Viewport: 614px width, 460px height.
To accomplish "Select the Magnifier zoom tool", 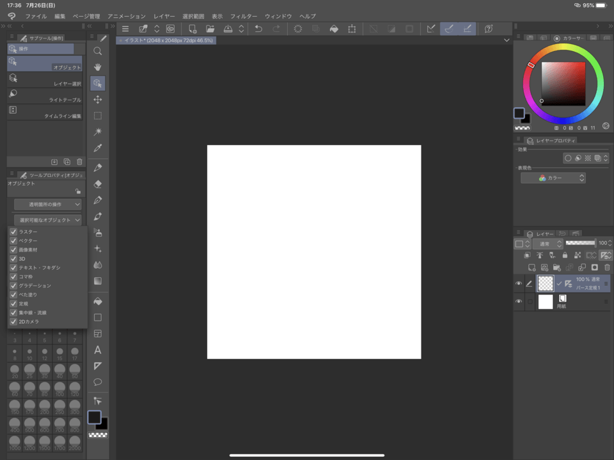I will click(x=98, y=51).
